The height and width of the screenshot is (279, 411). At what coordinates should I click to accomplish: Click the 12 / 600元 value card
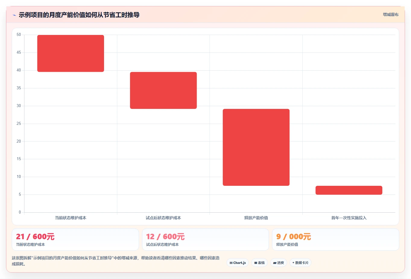tap(205, 239)
